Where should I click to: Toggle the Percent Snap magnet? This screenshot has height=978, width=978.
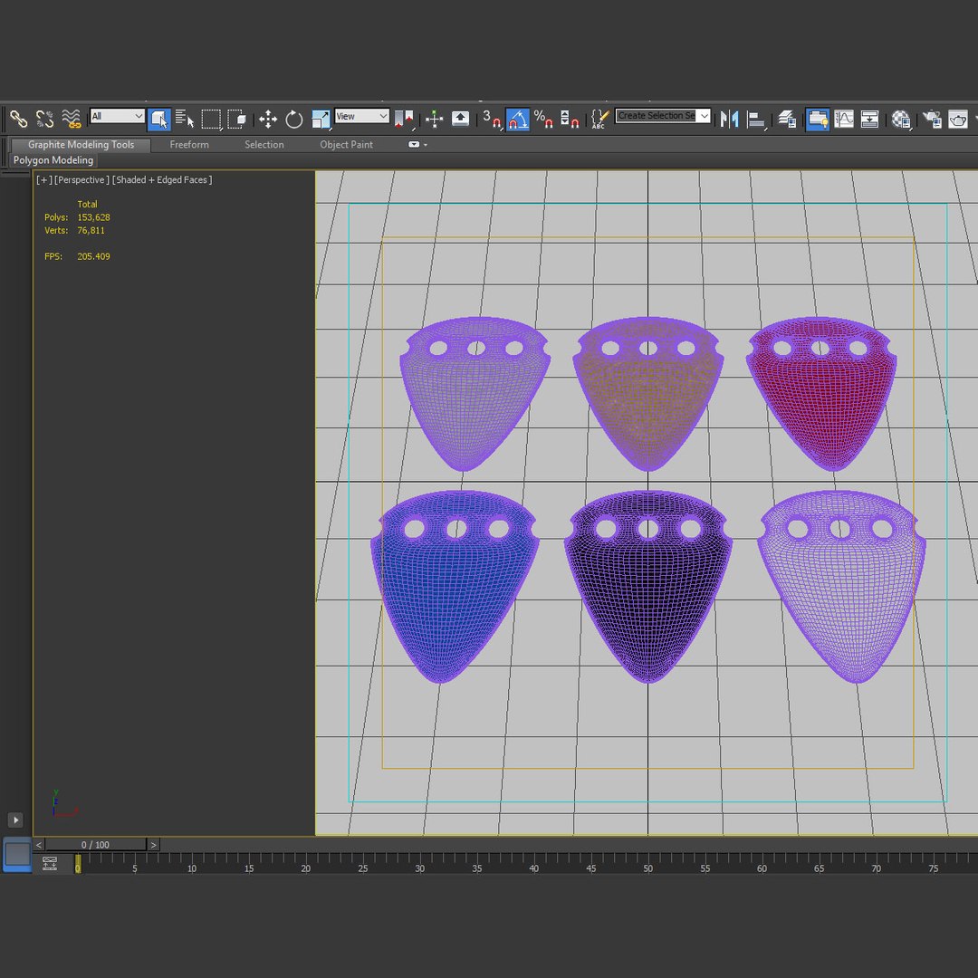click(x=543, y=119)
